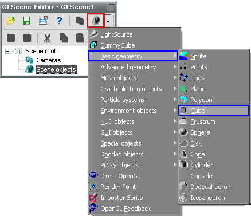
Task: Click the blue question mark help icon
Action: (60, 21)
